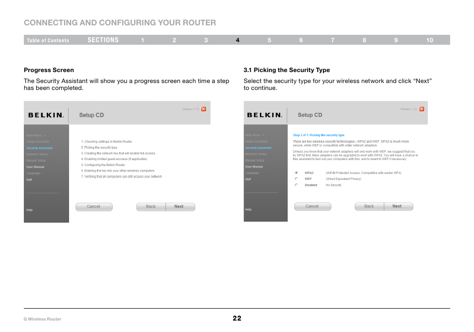Click the Belkin logo in security type window
Image resolution: width=474 pixels, height=332 pixels.
click(x=264, y=115)
